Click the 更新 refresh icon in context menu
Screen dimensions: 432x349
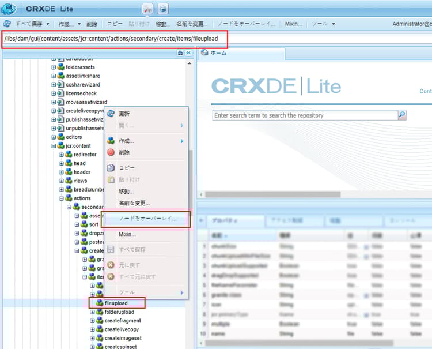[111, 114]
